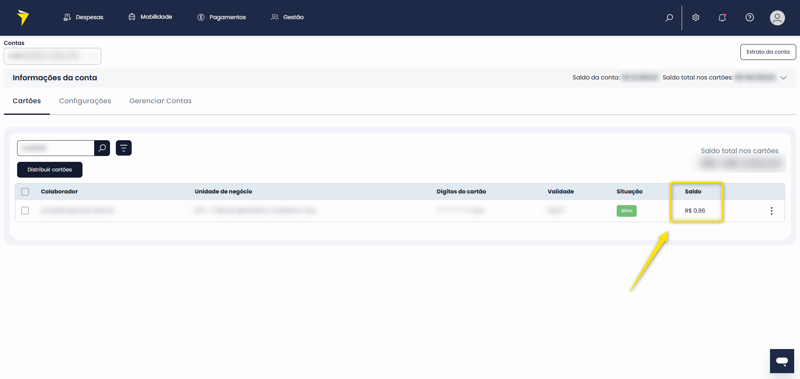This screenshot has height=379, width=800.
Task: Open the filter icon button
Action: [x=124, y=148]
